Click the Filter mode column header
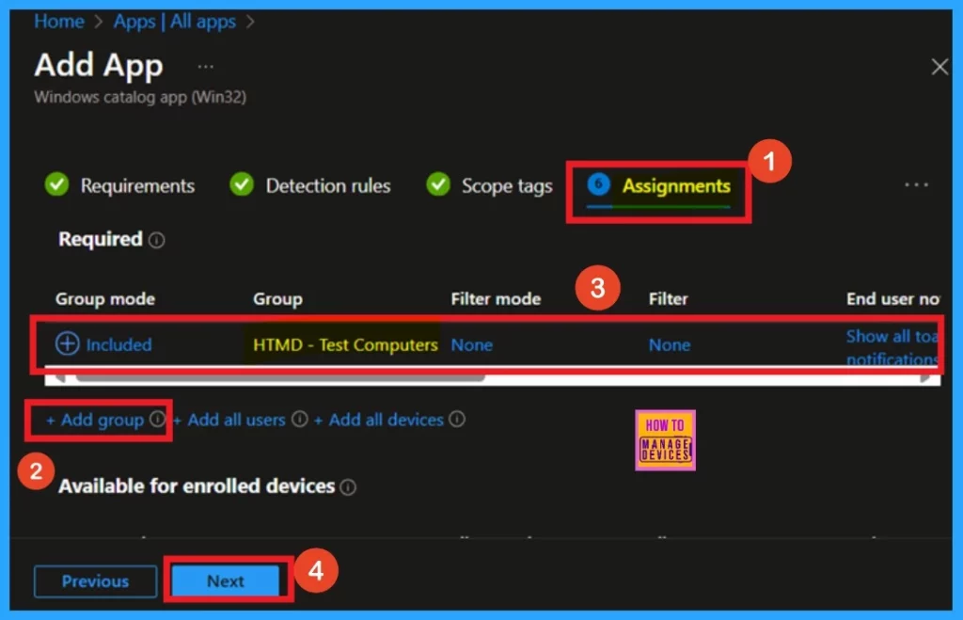963x620 pixels. (496, 298)
